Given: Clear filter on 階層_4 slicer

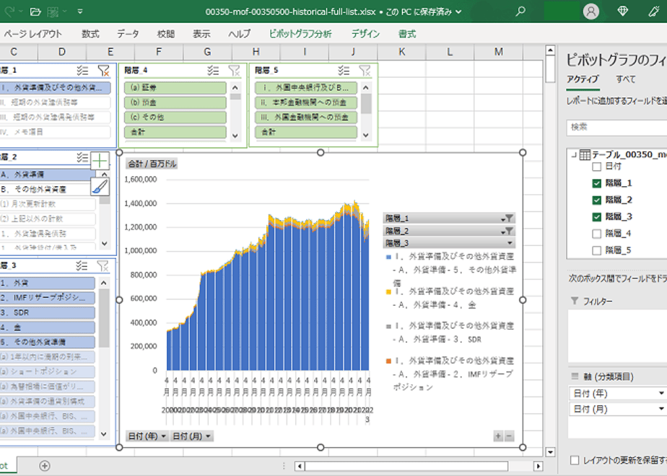Looking at the screenshot, I should pyautogui.click(x=234, y=70).
